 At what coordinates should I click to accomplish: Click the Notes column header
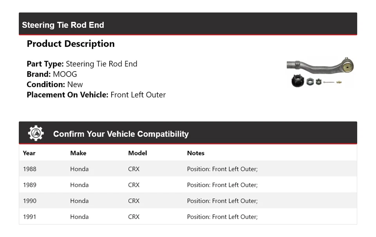(195, 153)
